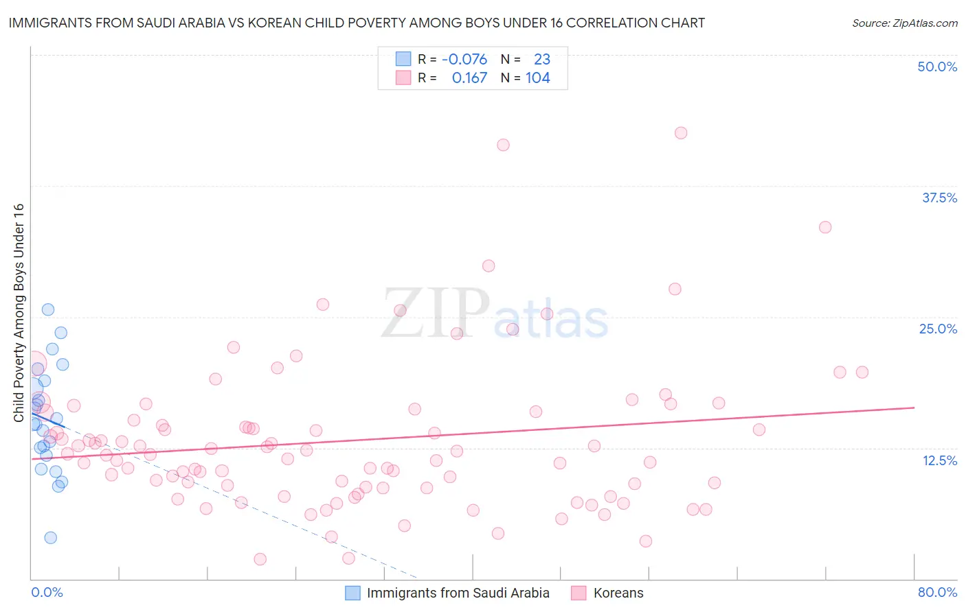
Task: Click the blue Immigrants from Saudi Arabia legend swatch
Action: pos(352,593)
